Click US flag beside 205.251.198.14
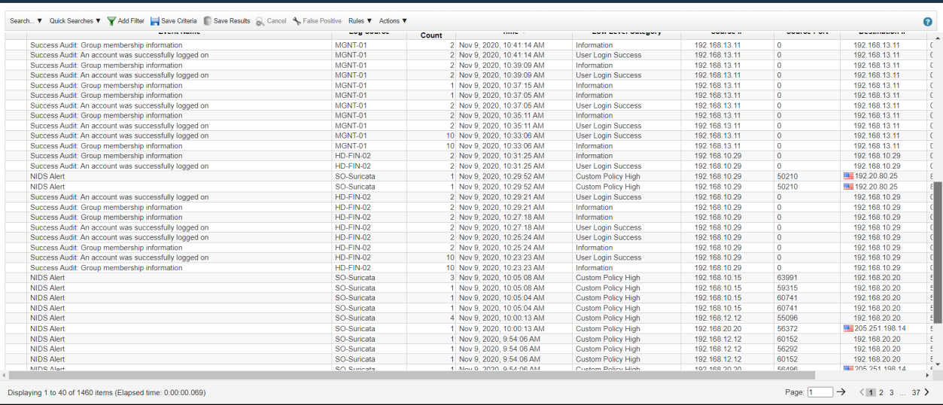 [848, 329]
